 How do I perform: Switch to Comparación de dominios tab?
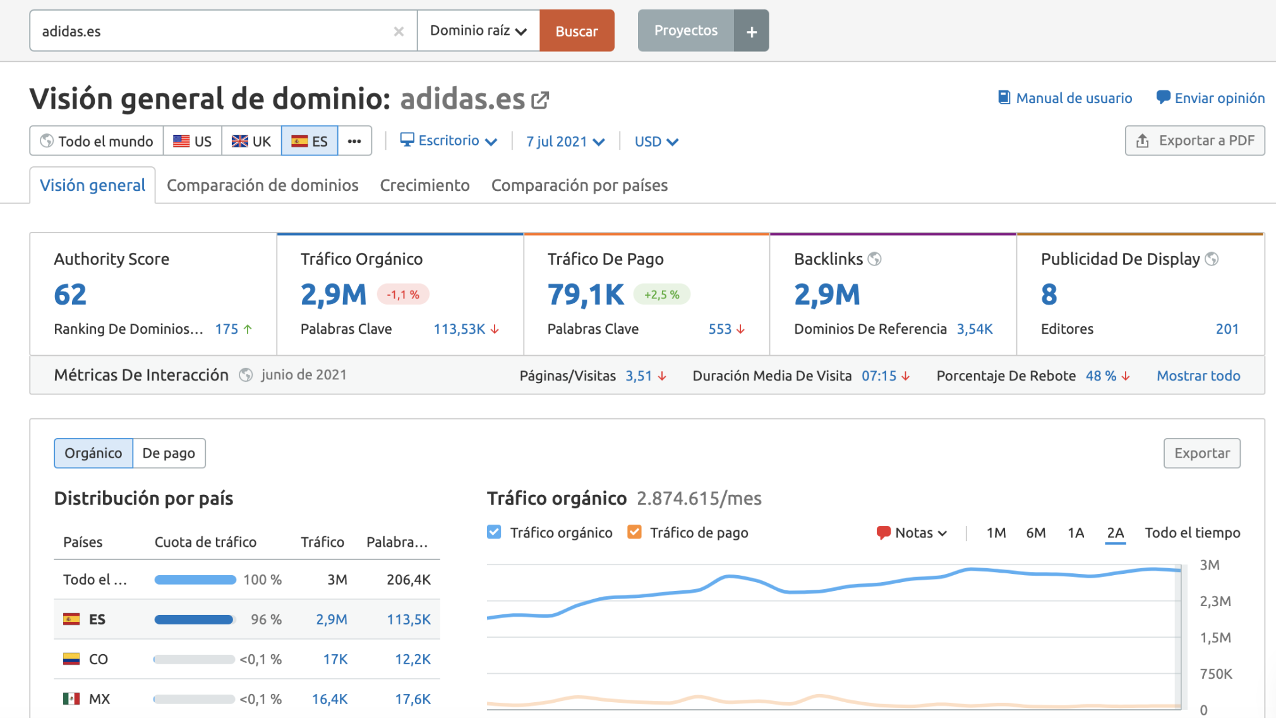[x=262, y=185]
